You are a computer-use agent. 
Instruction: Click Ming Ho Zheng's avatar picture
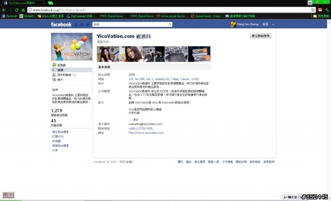pos(233,24)
